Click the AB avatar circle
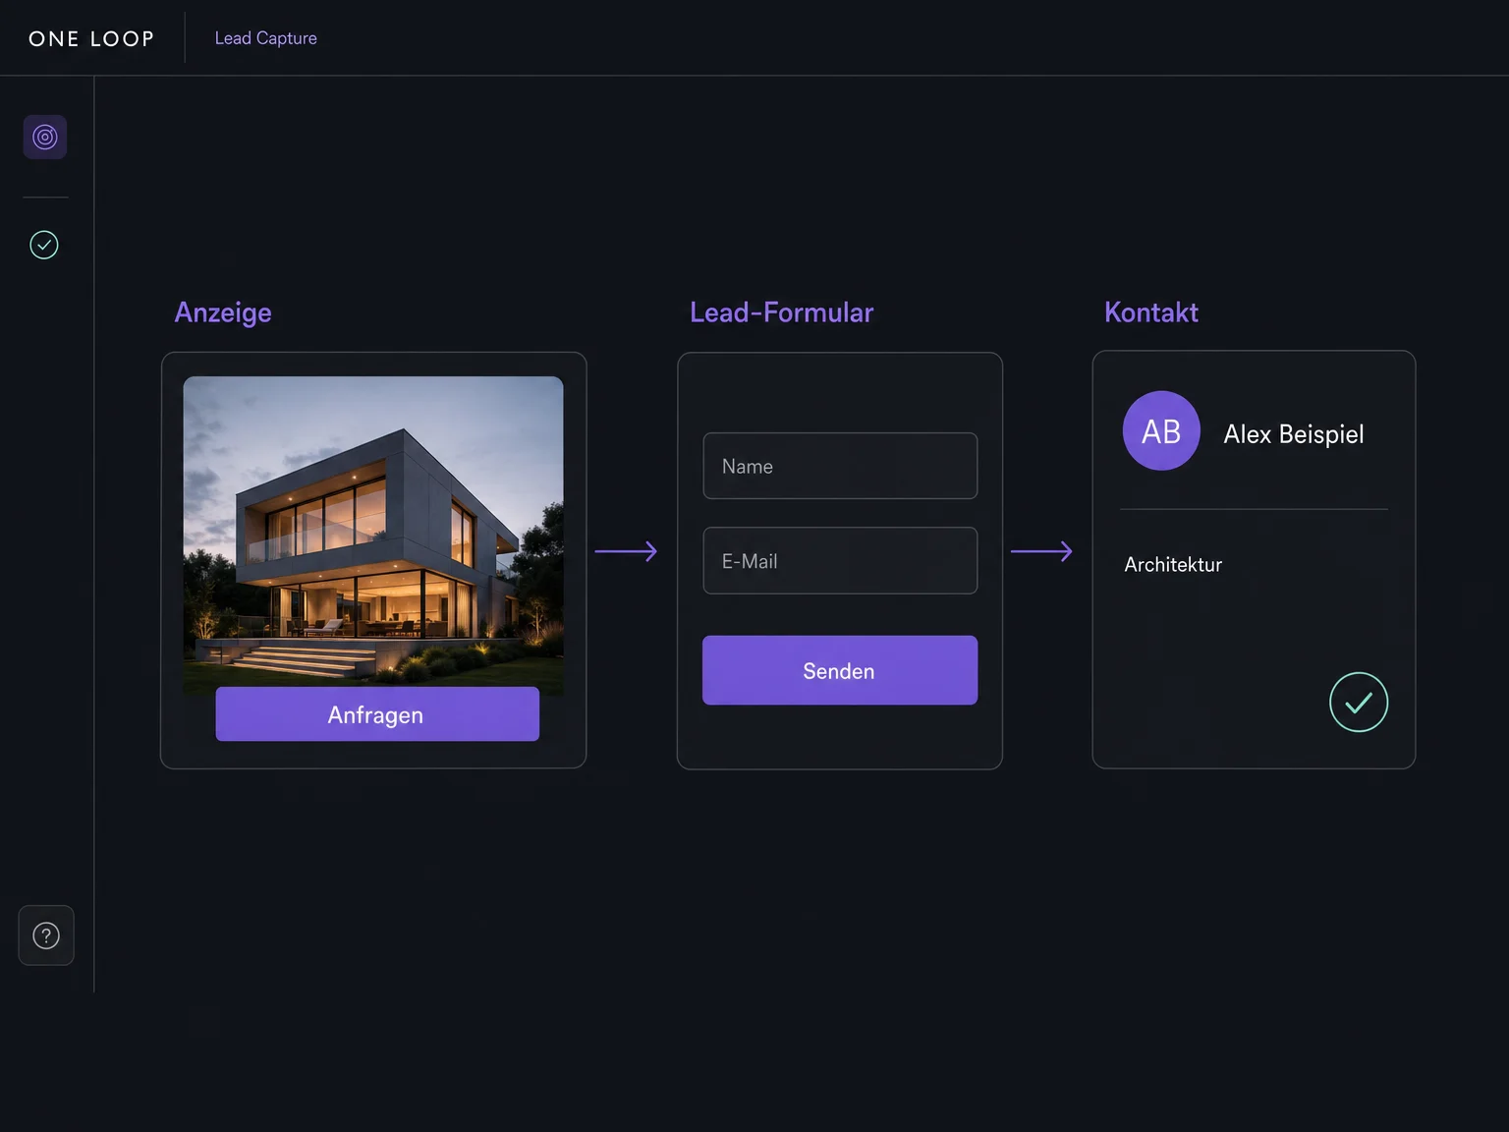 click(1161, 431)
